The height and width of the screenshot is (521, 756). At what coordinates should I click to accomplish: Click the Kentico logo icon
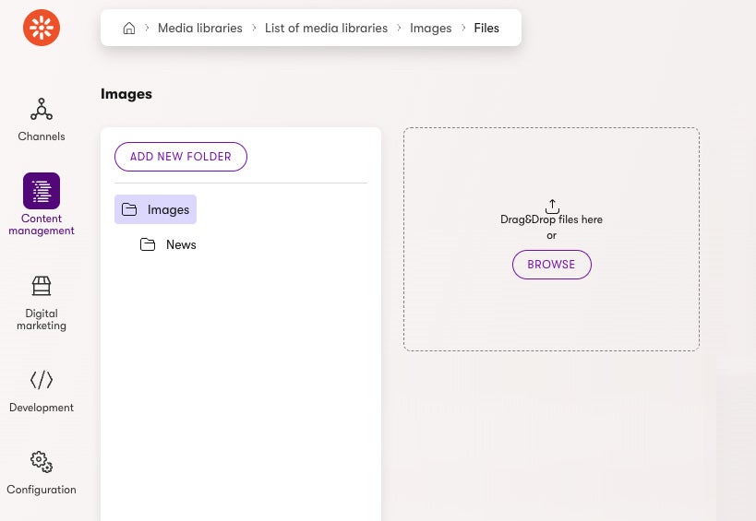click(42, 29)
